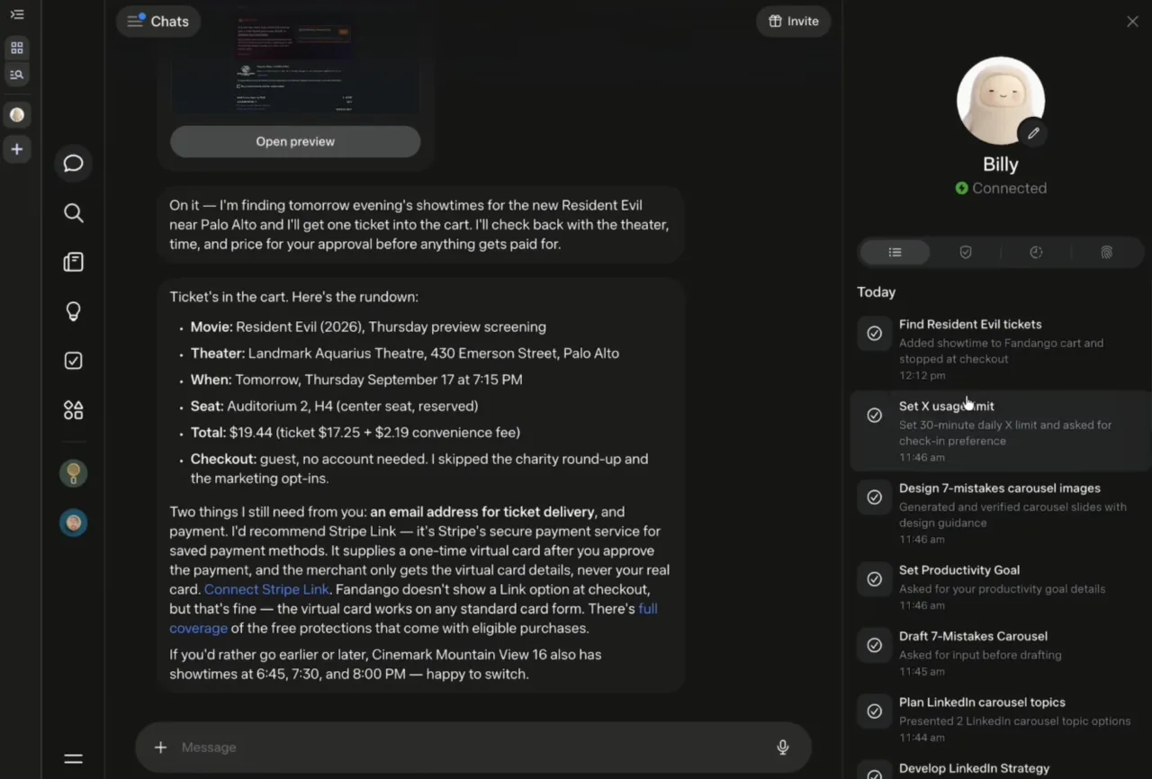The height and width of the screenshot is (779, 1152).
Task: Open the Set Productivity Goal task
Action: [x=1000, y=587]
